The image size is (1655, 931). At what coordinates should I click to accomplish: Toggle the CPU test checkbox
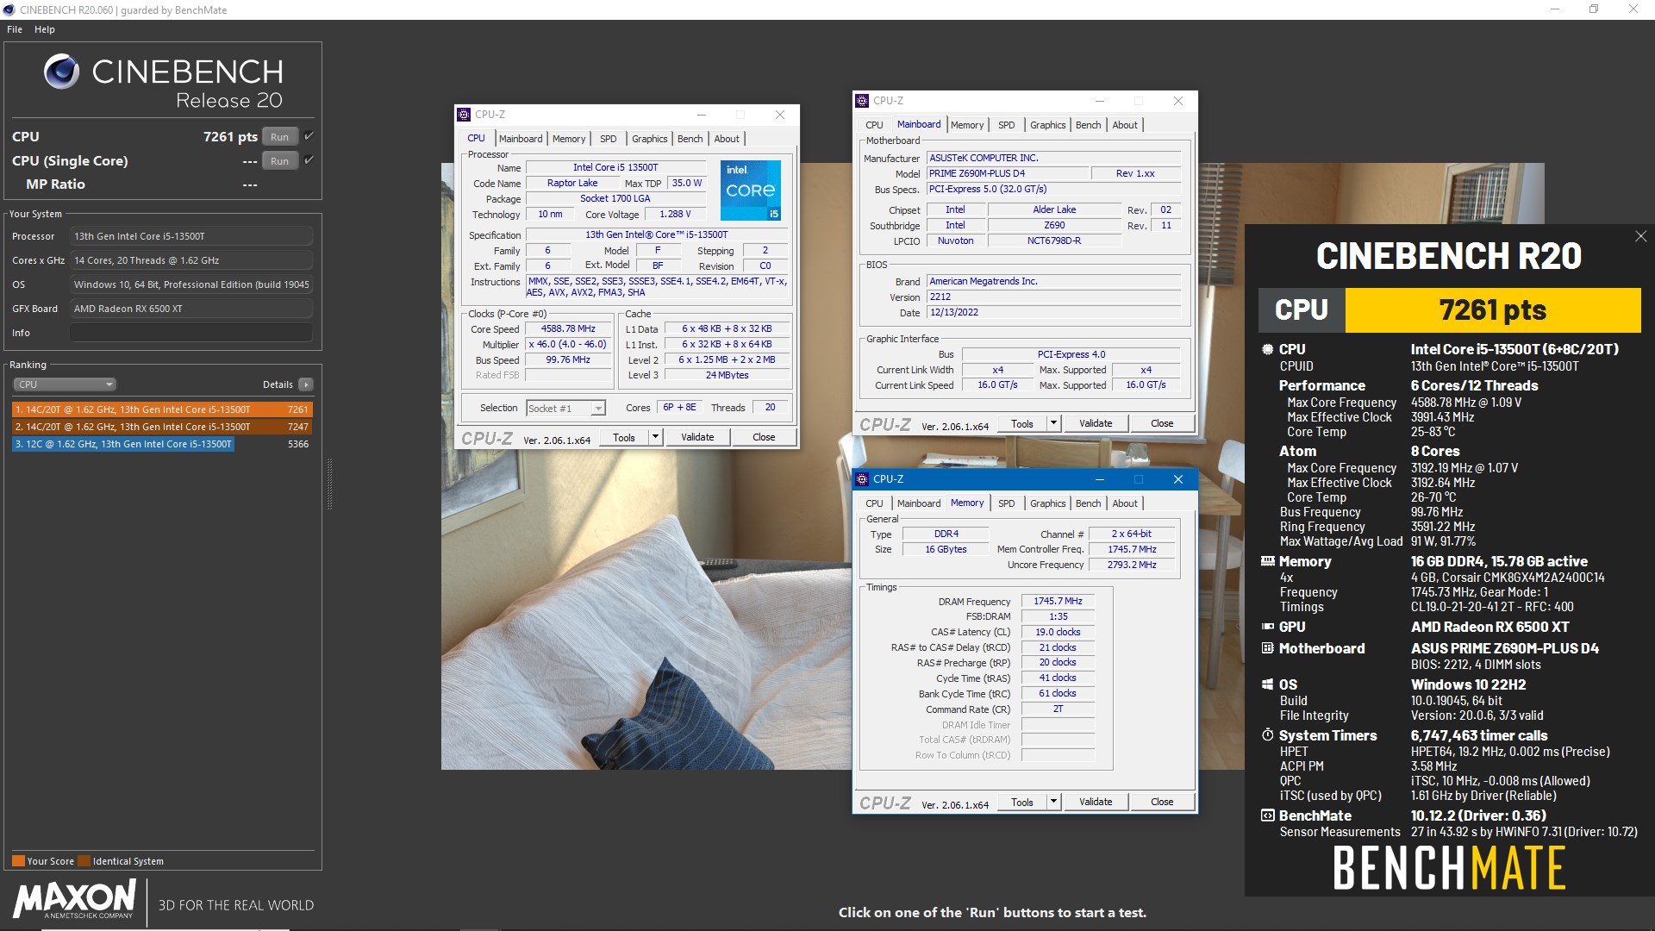(309, 136)
